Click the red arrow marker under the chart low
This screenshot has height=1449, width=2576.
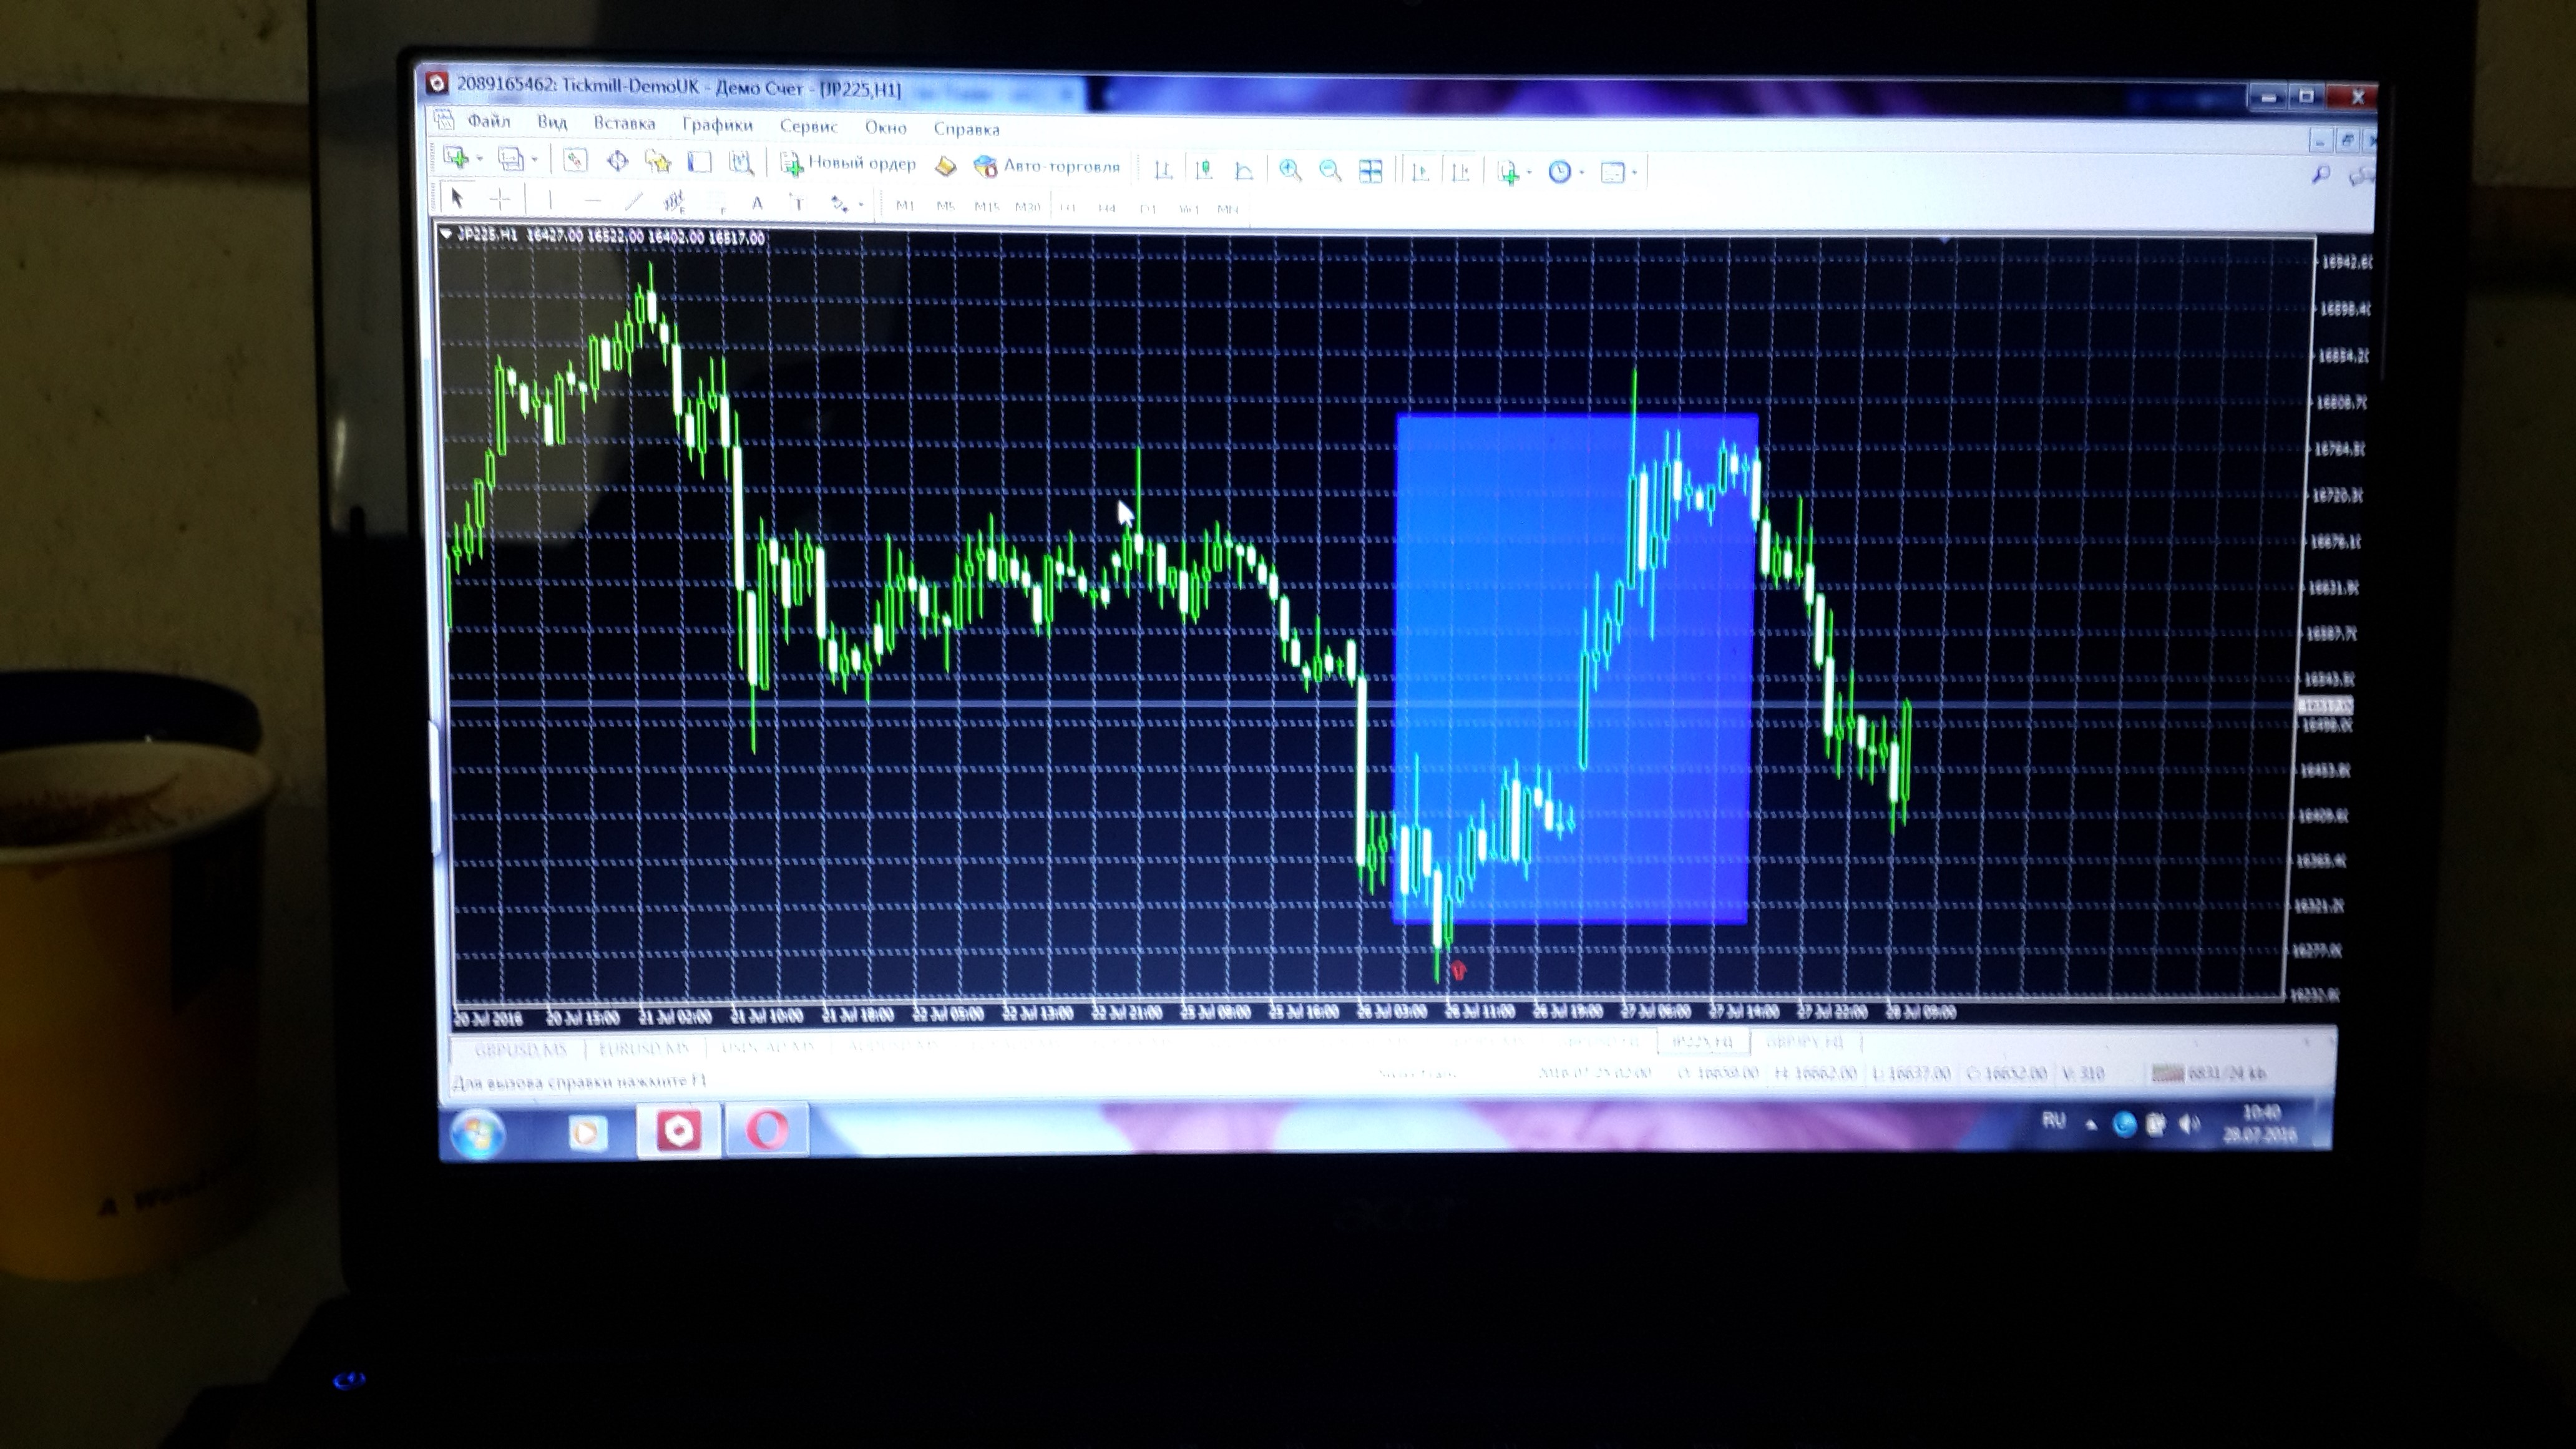point(1458,970)
